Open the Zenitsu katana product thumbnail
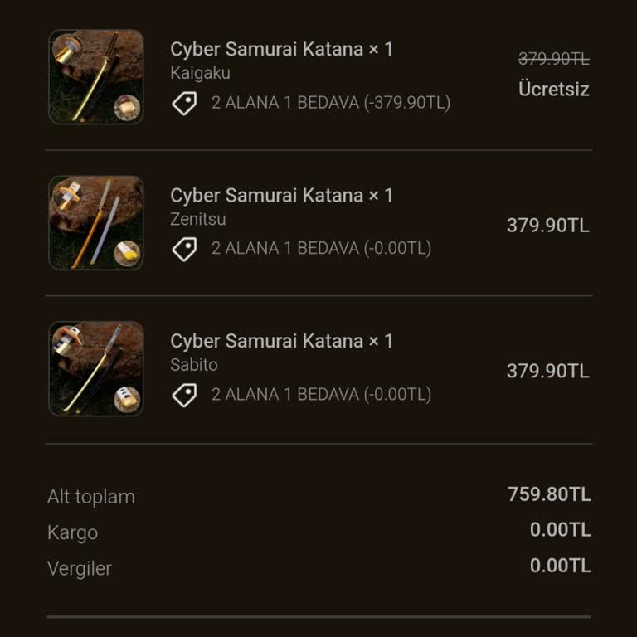 (96, 222)
